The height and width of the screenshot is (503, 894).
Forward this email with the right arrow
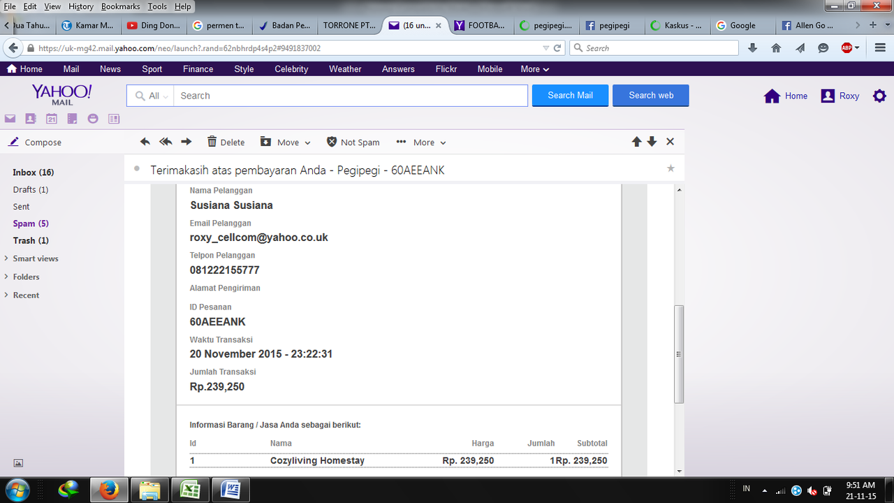coord(186,142)
